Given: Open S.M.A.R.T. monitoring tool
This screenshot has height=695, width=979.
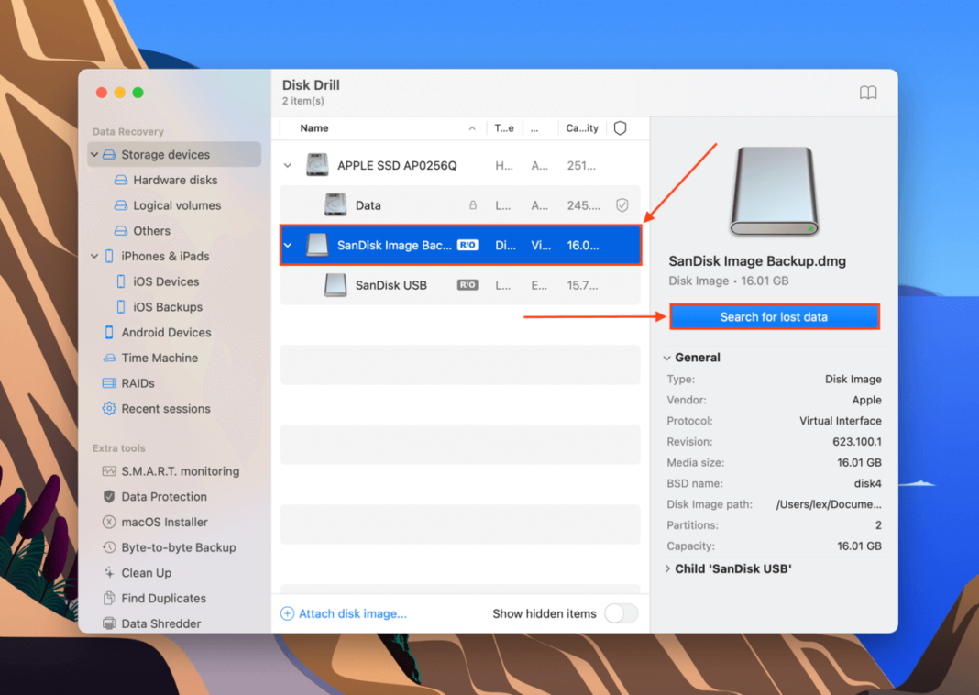Looking at the screenshot, I should tap(180, 470).
